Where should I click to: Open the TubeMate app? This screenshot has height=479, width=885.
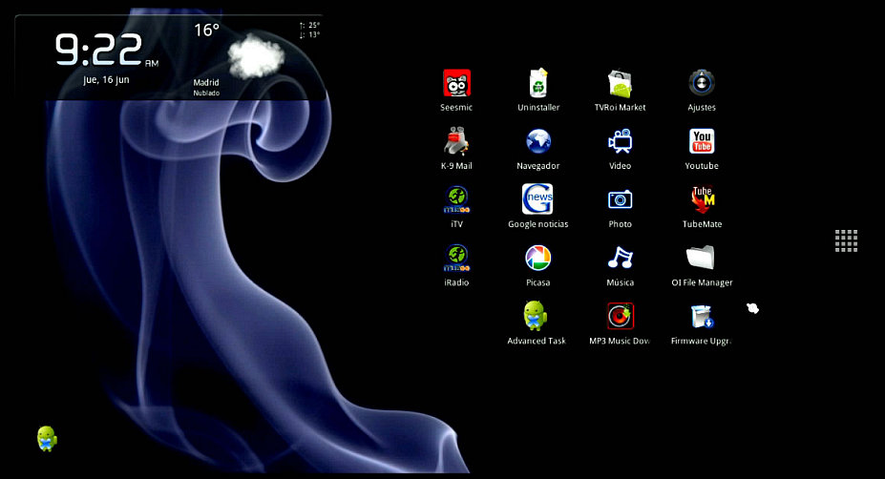[702, 199]
